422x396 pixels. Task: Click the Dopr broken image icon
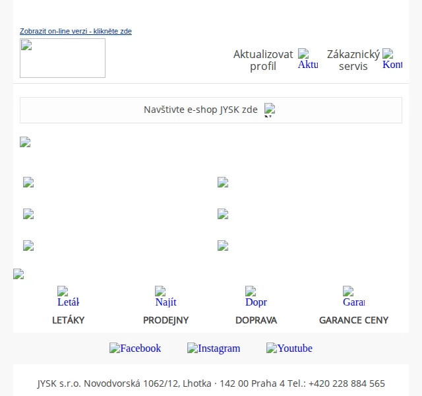pyautogui.click(x=256, y=296)
